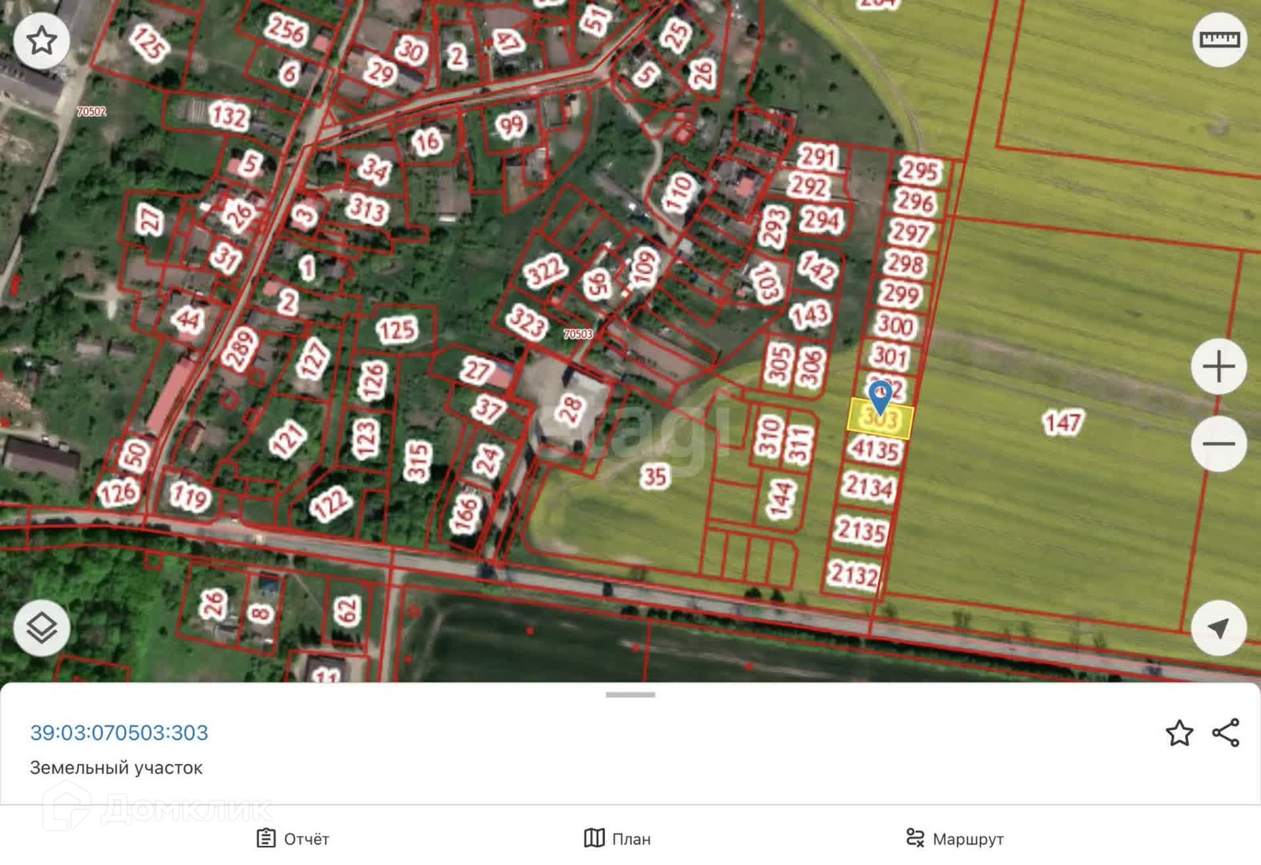This screenshot has width=1261, height=865.
Task: Expand the info panel drag handle
Action: (630, 695)
